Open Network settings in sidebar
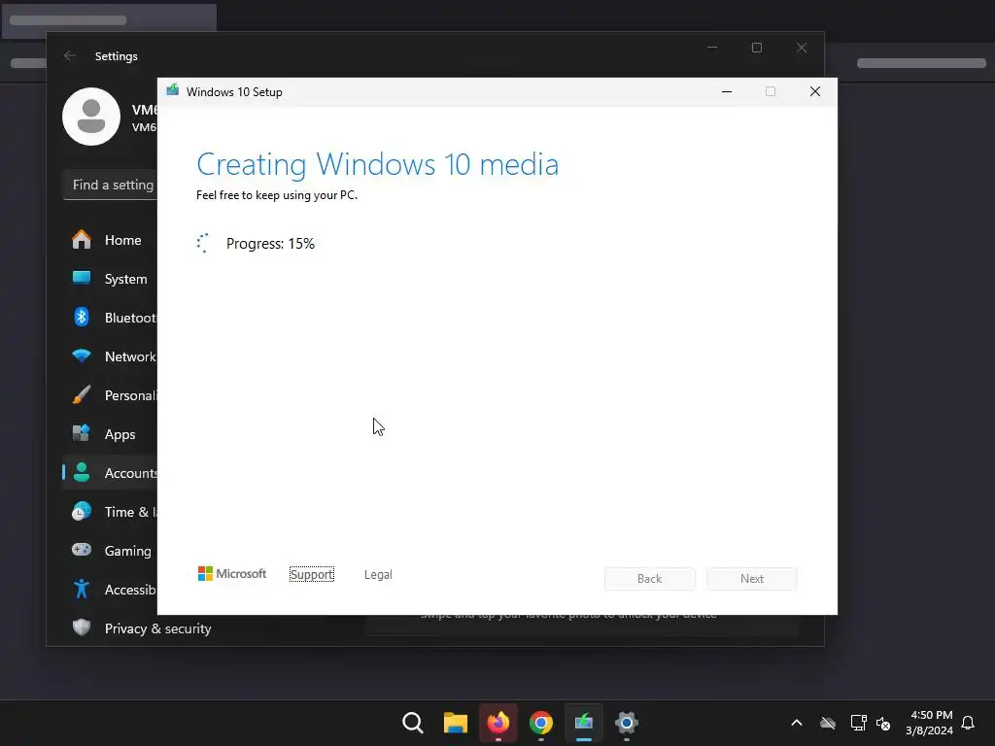This screenshot has height=746, width=995. point(110,356)
